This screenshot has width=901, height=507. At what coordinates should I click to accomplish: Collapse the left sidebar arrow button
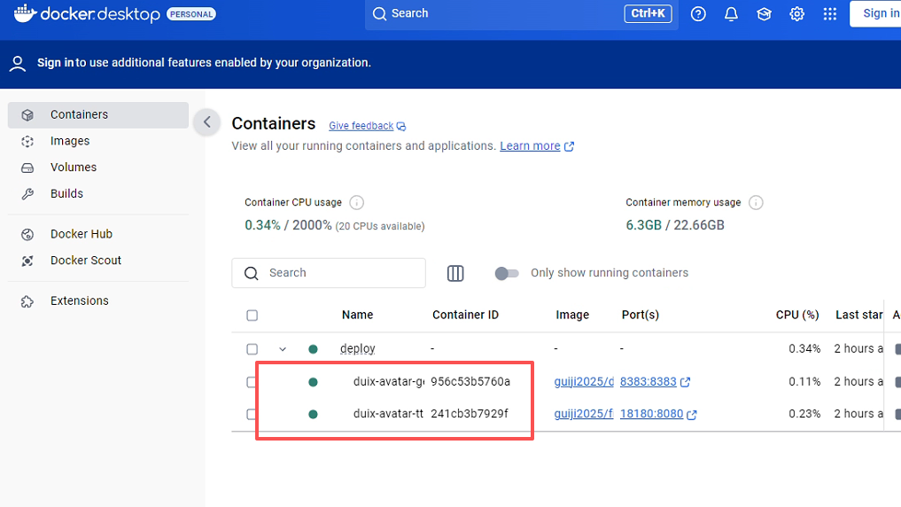[206, 121]
